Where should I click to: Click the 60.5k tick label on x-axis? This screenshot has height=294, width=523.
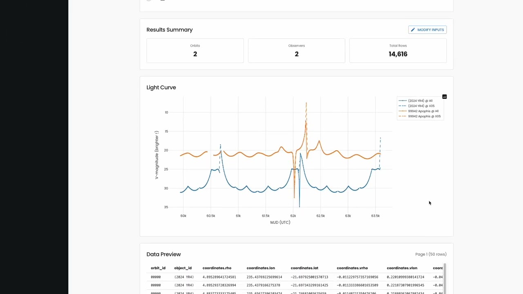210,216
